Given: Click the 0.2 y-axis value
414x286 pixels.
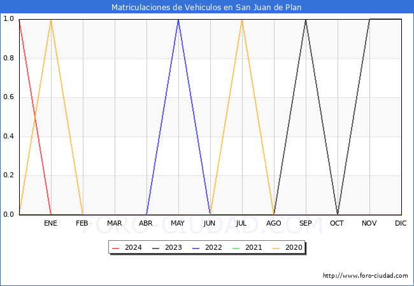Looking at the screenshot, I should click(8, 175).
